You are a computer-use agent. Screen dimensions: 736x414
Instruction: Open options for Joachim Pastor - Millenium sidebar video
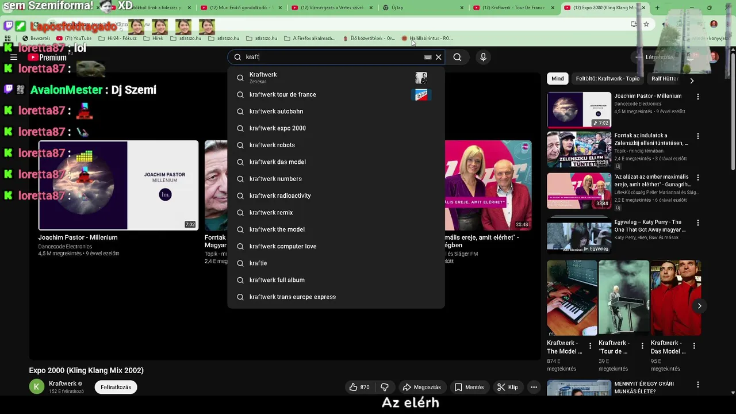tap(698, 97)
